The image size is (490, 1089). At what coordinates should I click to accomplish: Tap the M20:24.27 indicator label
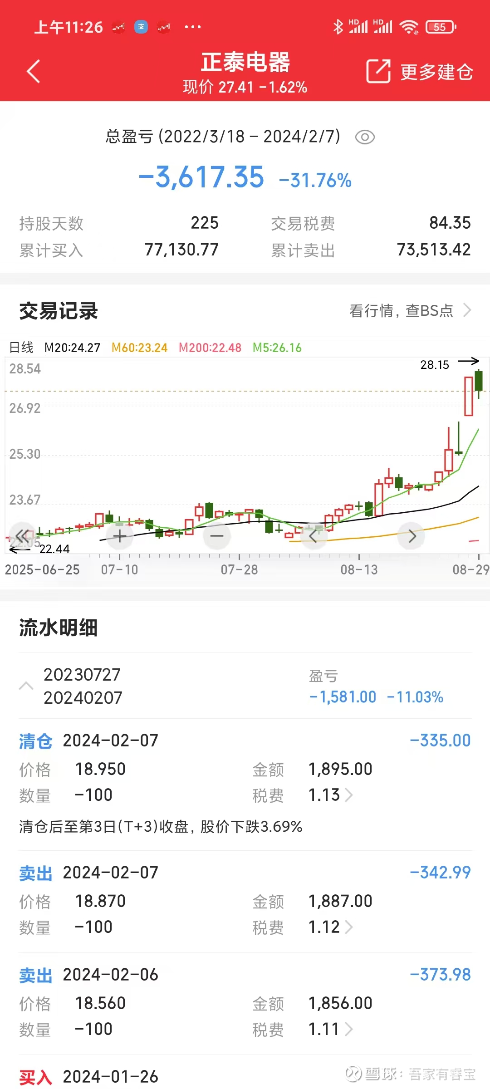pyautogui.click(x=72, y=348)
